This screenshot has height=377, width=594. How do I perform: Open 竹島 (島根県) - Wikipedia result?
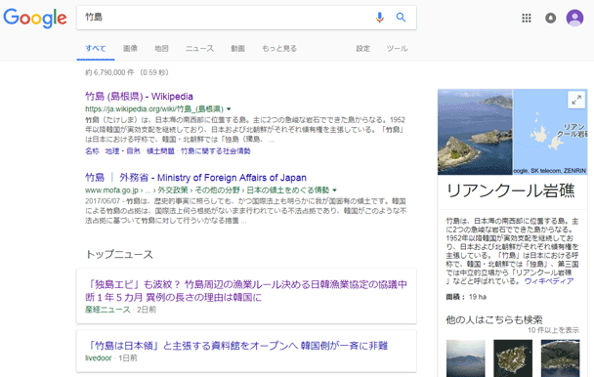coord(139,97)
